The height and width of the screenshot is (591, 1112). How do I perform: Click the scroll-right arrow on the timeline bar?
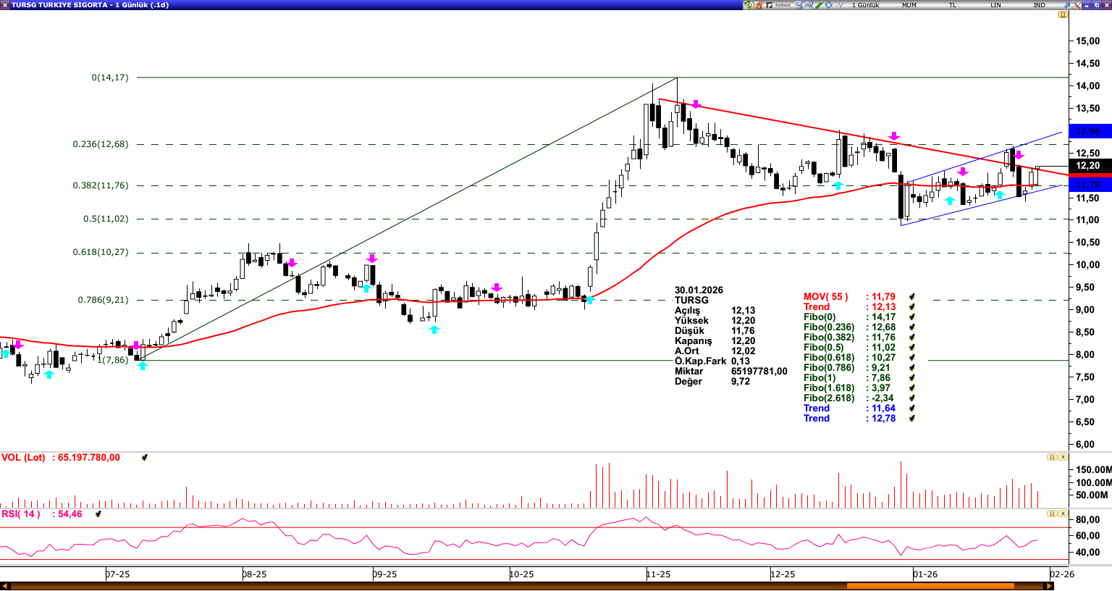click(1048, 586)
